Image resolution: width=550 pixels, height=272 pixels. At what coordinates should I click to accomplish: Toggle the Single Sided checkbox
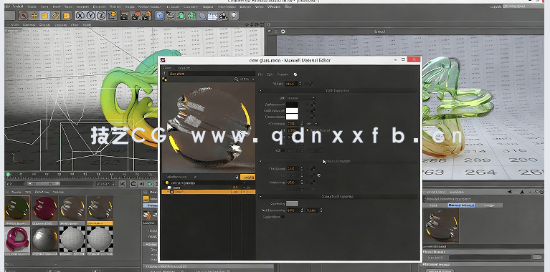[x=283, y=217]
